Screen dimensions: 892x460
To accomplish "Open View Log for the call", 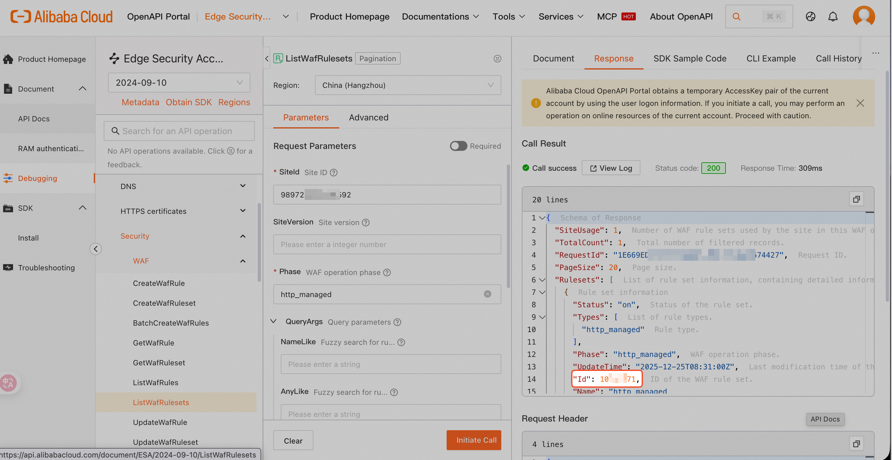I will [611, 168].
